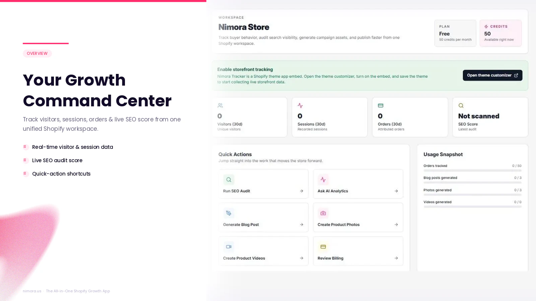Click the arrow on Create Product Videos

point(301,258)
